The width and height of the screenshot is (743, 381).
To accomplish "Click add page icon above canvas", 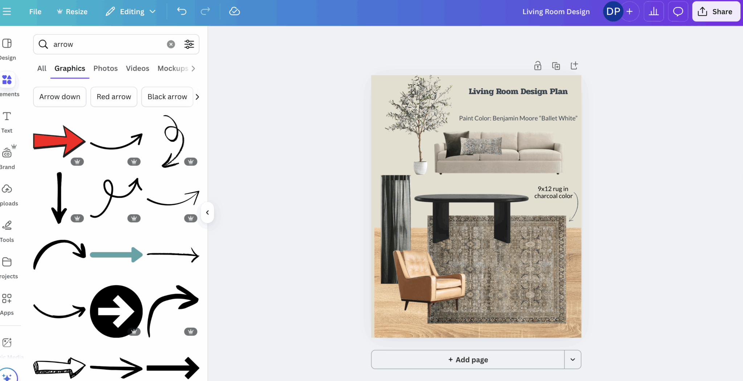I will (x=574, y=66).
